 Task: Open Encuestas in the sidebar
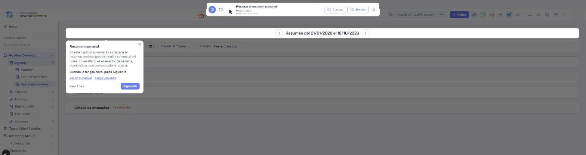pyautogui.click(x=22, y=114)
